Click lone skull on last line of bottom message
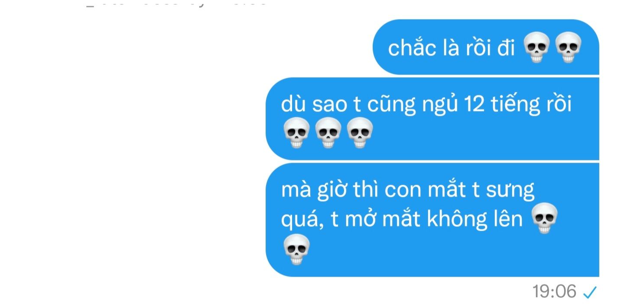624x304 pixels. click(x=296, y=249)
